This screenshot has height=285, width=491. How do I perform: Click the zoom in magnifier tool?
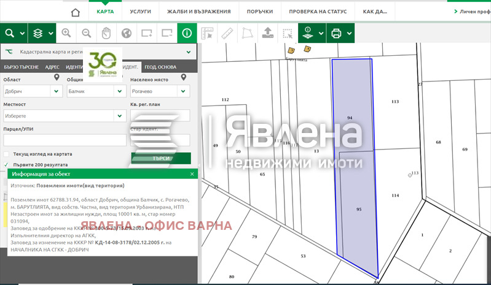(x=66, y=33)
